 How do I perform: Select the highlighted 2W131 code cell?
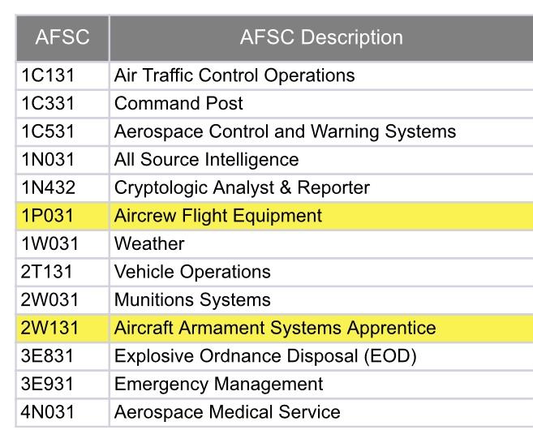pyautogui.click(x=48, y=329)
